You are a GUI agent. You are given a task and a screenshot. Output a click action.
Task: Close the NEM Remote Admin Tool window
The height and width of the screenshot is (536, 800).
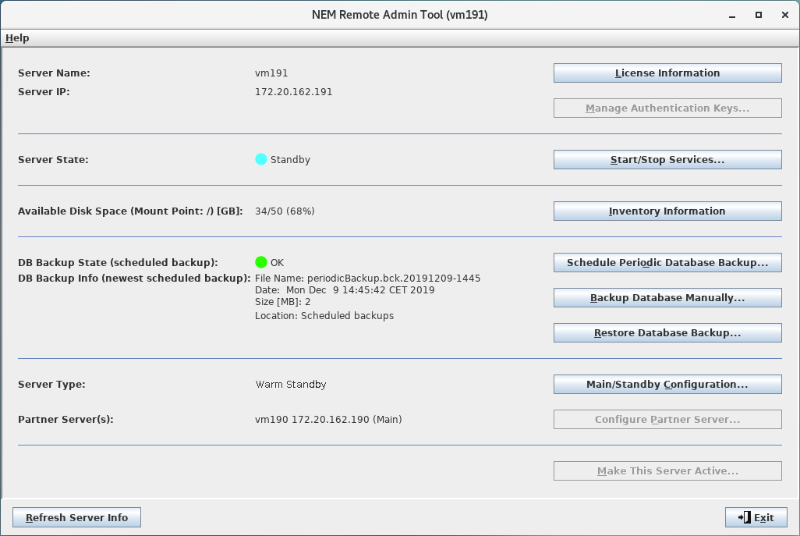[x=784, y=15]
